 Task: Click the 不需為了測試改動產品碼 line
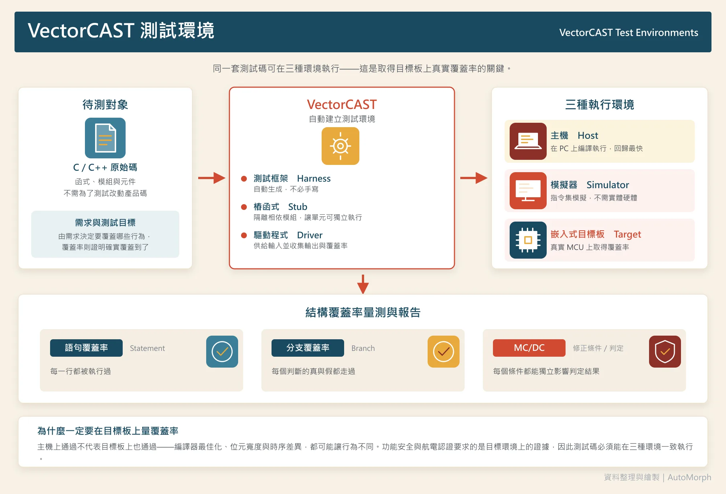click(x=105, y=193)
